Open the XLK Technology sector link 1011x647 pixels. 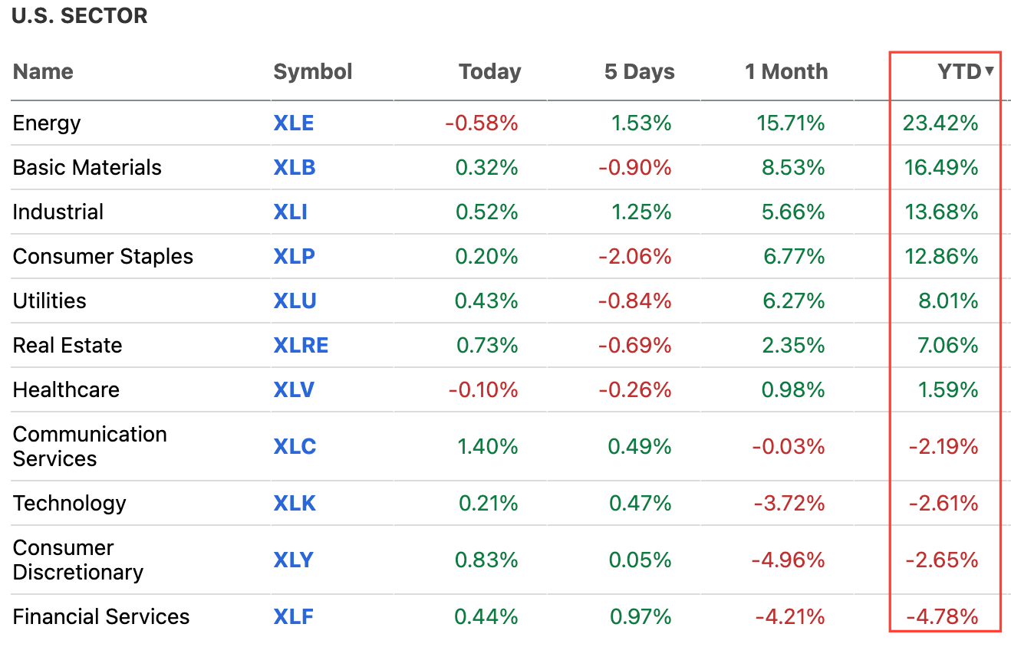coord(294,503)
